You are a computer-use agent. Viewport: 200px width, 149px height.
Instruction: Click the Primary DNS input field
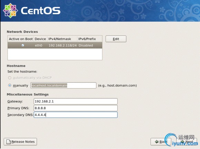click(76, 108)
